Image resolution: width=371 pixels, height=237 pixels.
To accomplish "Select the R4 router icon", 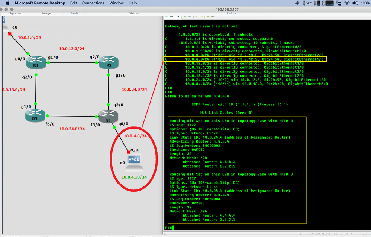I will click(108, 117).
